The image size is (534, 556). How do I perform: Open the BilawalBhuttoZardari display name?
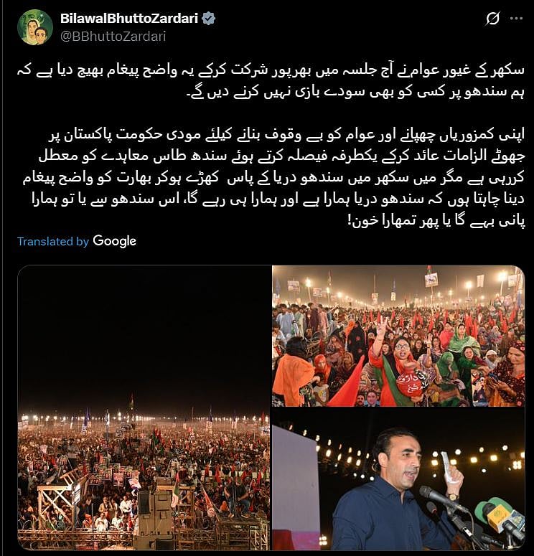(128, 18)
